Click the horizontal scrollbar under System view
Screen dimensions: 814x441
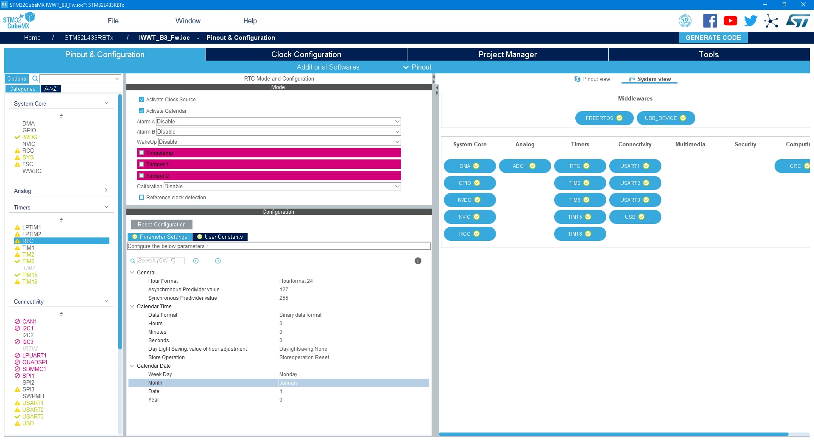click(613, 434)
